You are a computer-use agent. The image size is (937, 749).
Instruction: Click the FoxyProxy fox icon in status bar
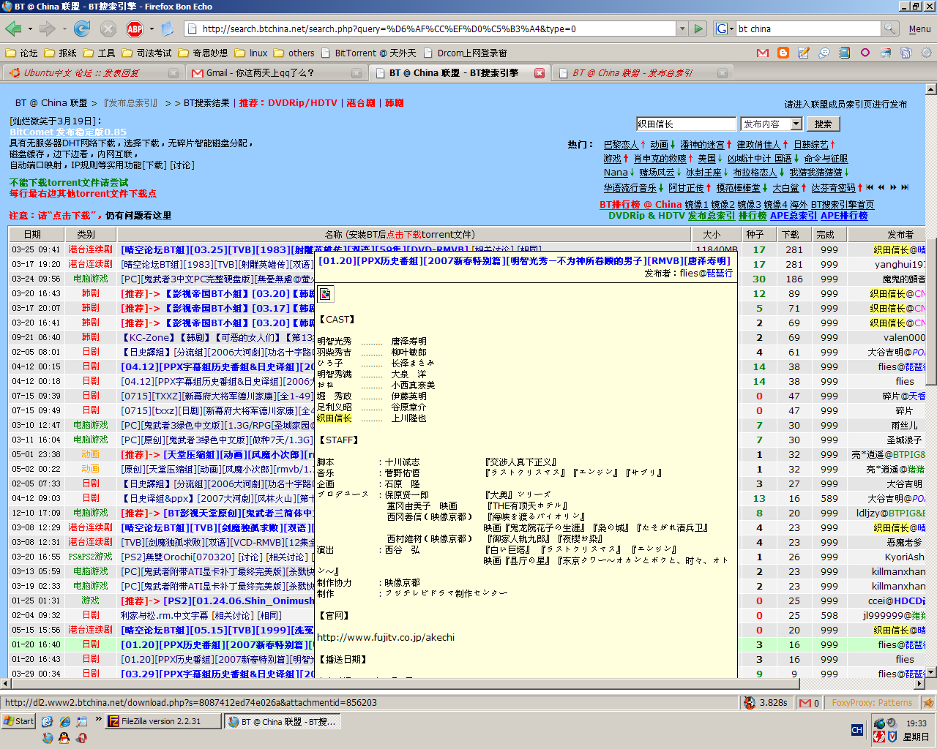(x=928, y=702)
